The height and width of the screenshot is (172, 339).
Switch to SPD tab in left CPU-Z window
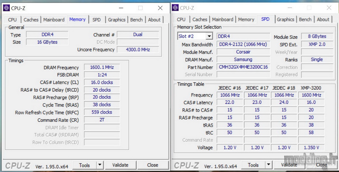(96, 20)
